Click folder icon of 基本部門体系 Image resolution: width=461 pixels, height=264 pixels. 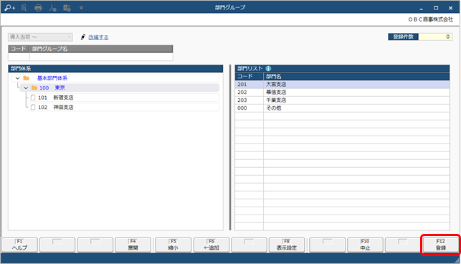click(26, 78)
